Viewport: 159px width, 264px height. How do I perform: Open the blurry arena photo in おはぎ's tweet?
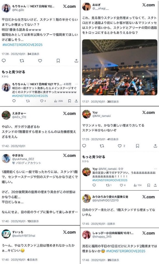[120, 67]
